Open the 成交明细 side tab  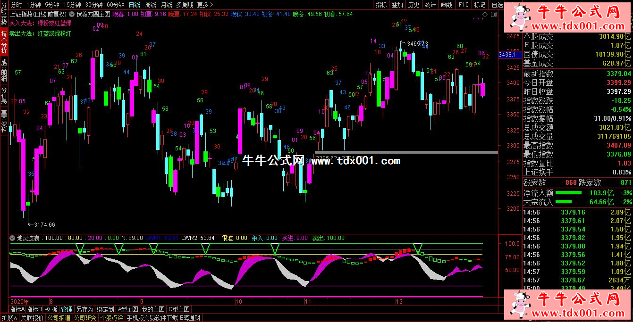point(4,70)
